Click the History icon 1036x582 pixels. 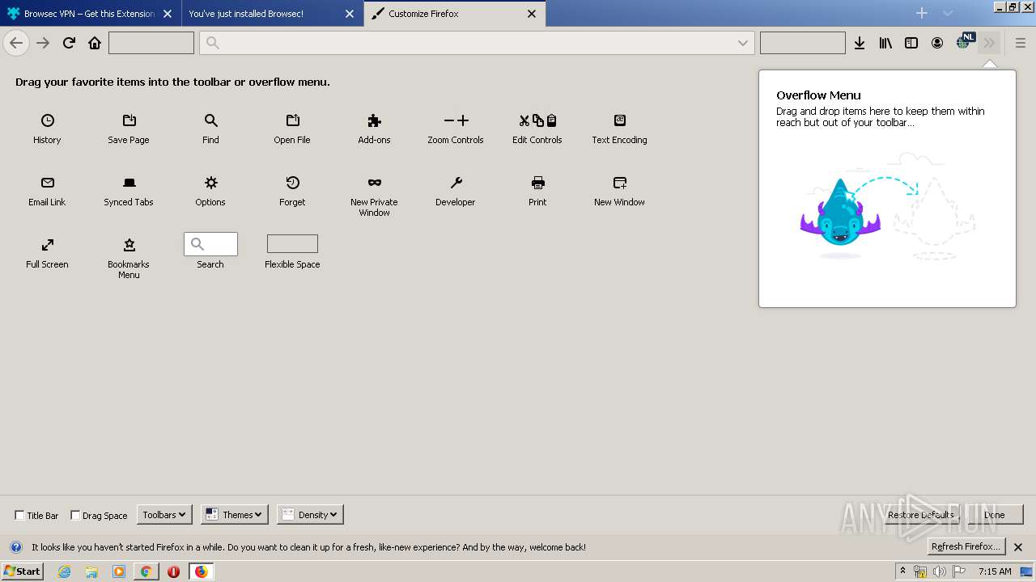[x=48, y=120]
